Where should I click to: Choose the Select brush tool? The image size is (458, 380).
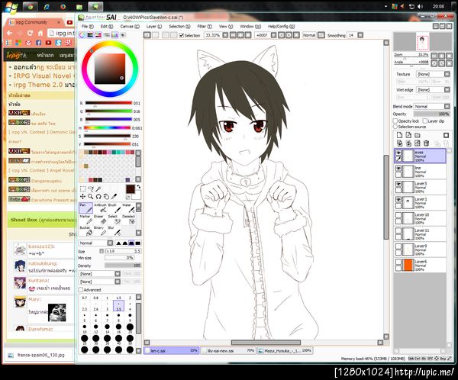(114, 219)
